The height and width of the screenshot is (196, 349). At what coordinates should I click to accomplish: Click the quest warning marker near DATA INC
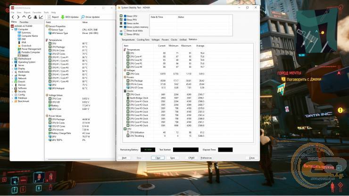point(341,110)
